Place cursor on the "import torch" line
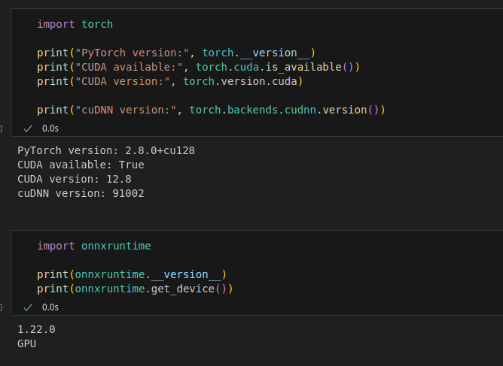This screenshot has width=503, height=366. click(x=75, y=24)
